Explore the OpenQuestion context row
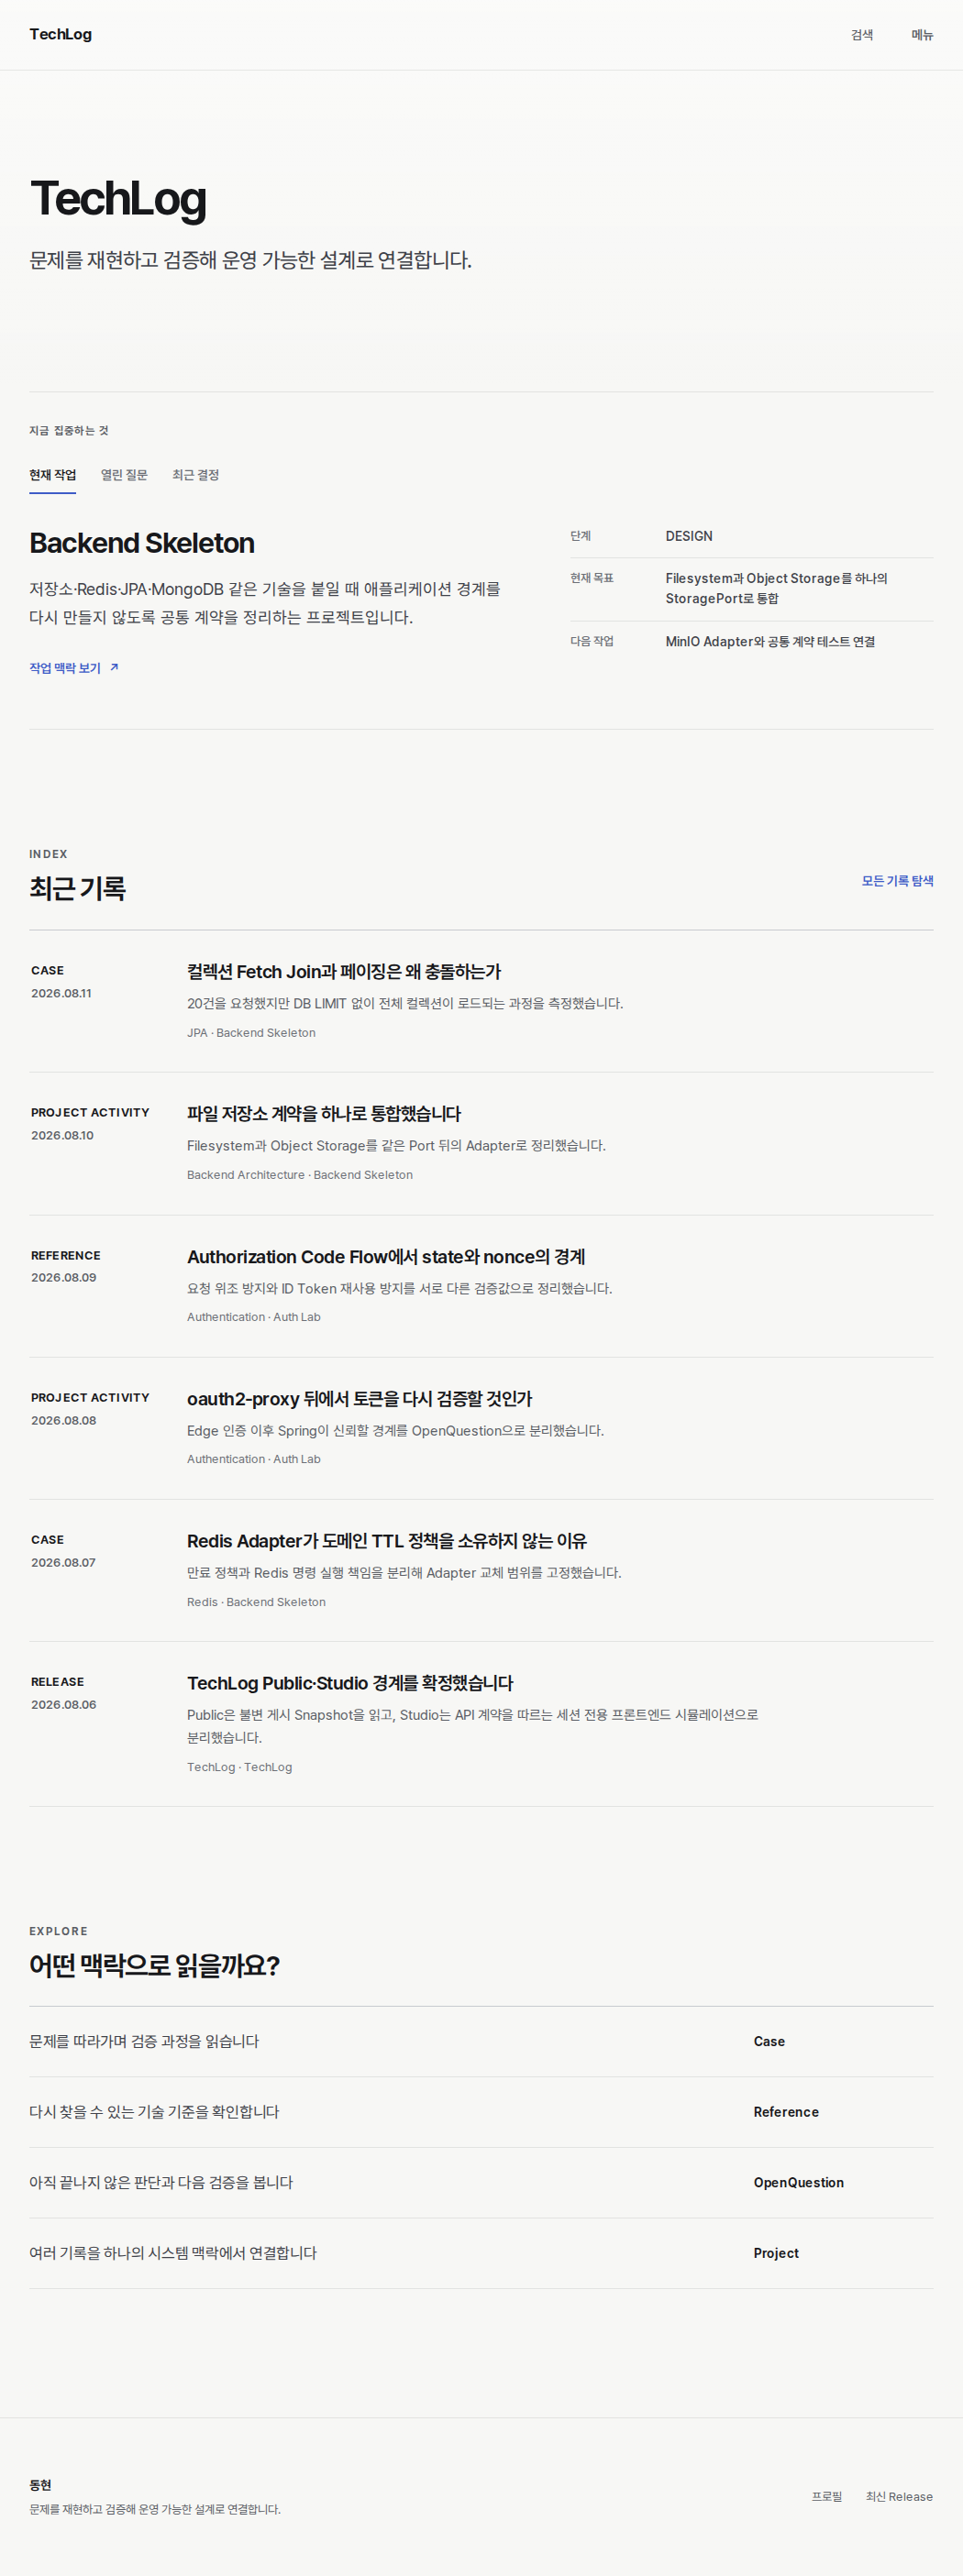The height and width of the screenshot is (2576, 963). tap(481, 2182)
